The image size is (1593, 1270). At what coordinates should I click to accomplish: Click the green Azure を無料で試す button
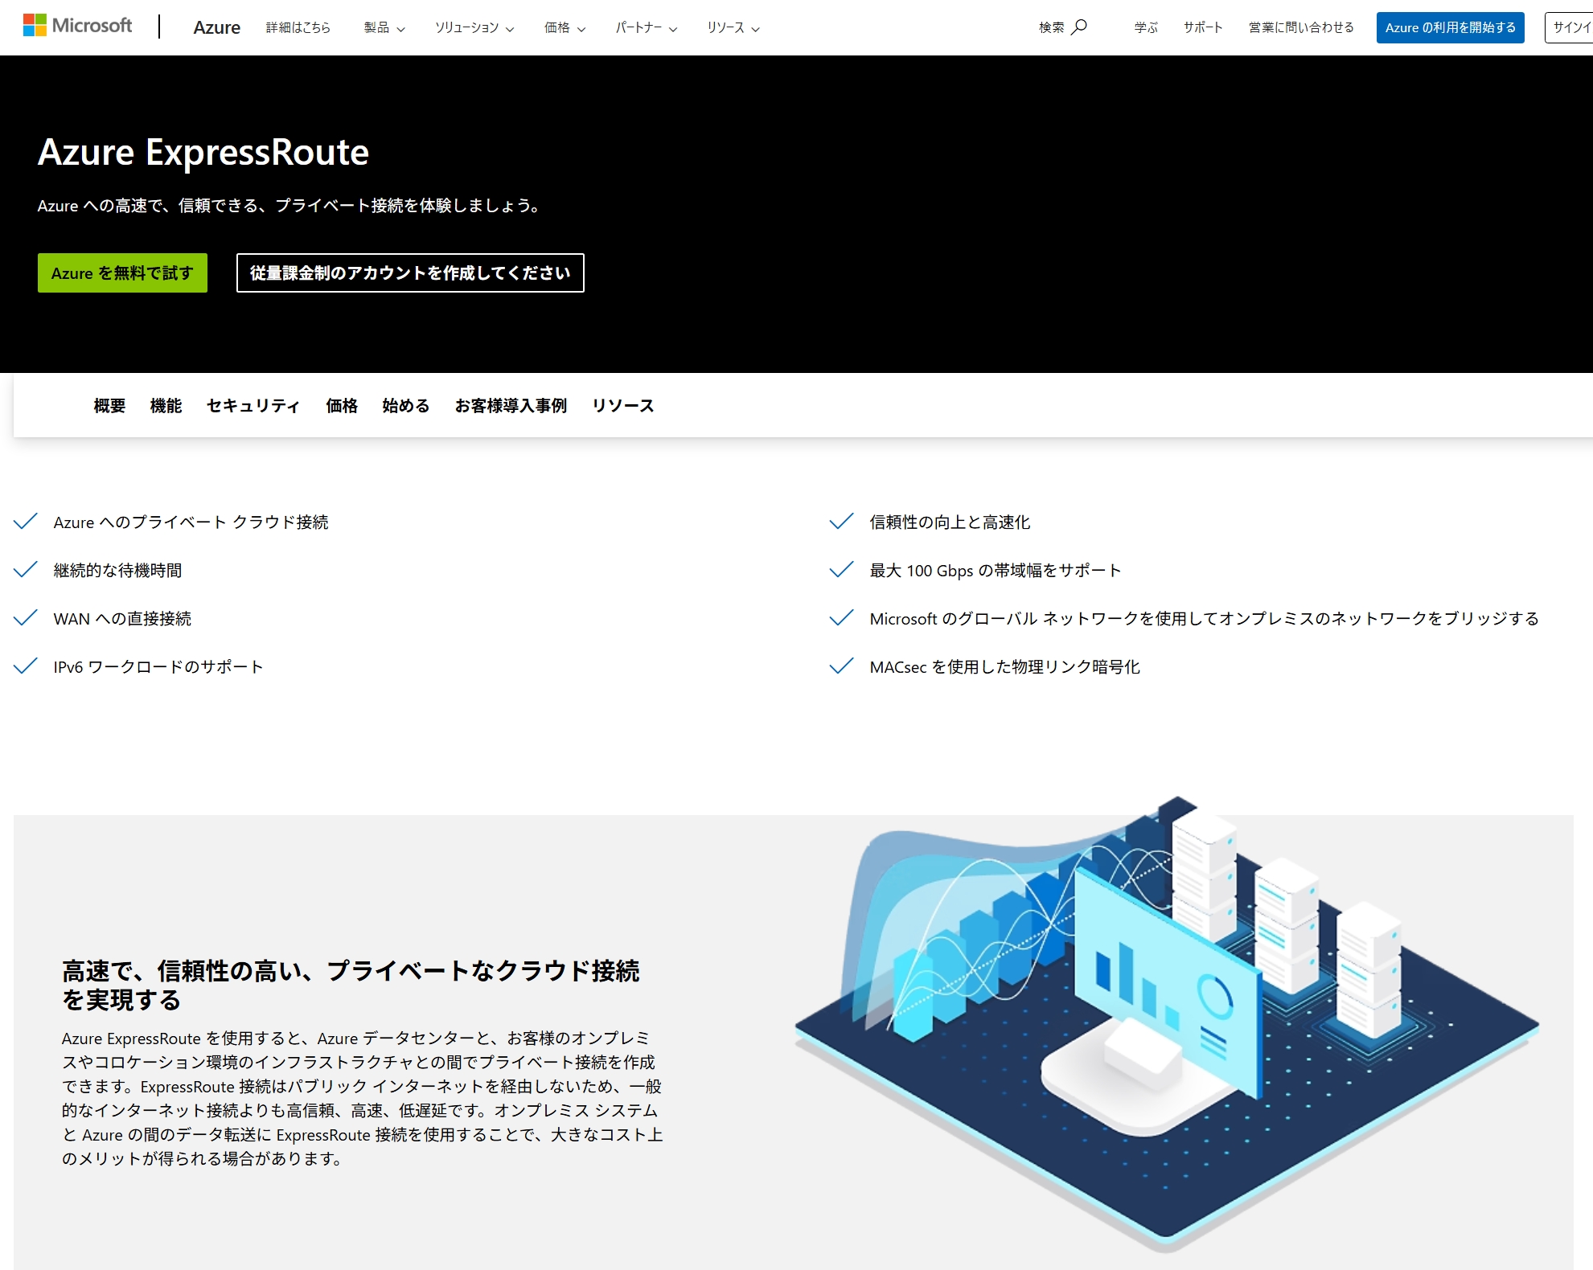(x=122, y=273)
